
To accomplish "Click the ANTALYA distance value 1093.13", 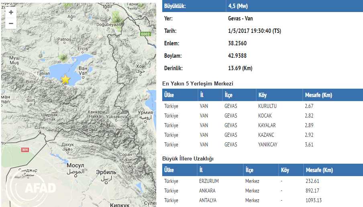I will tap(313, 201).
